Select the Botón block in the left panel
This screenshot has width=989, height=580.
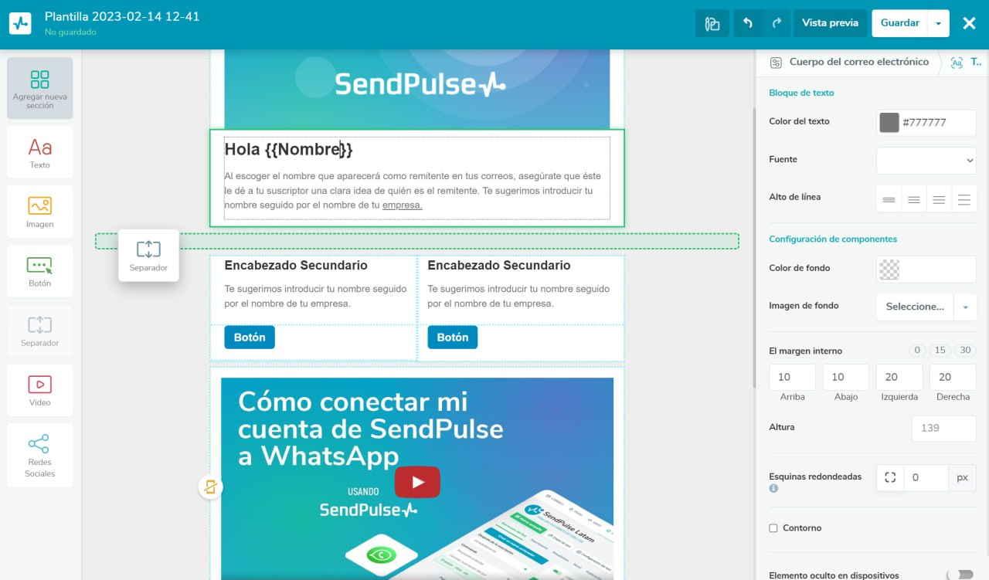[39, 270]
